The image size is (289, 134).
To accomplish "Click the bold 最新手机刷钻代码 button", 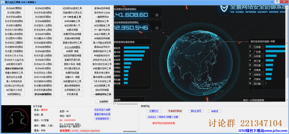I will pos(14,68).
